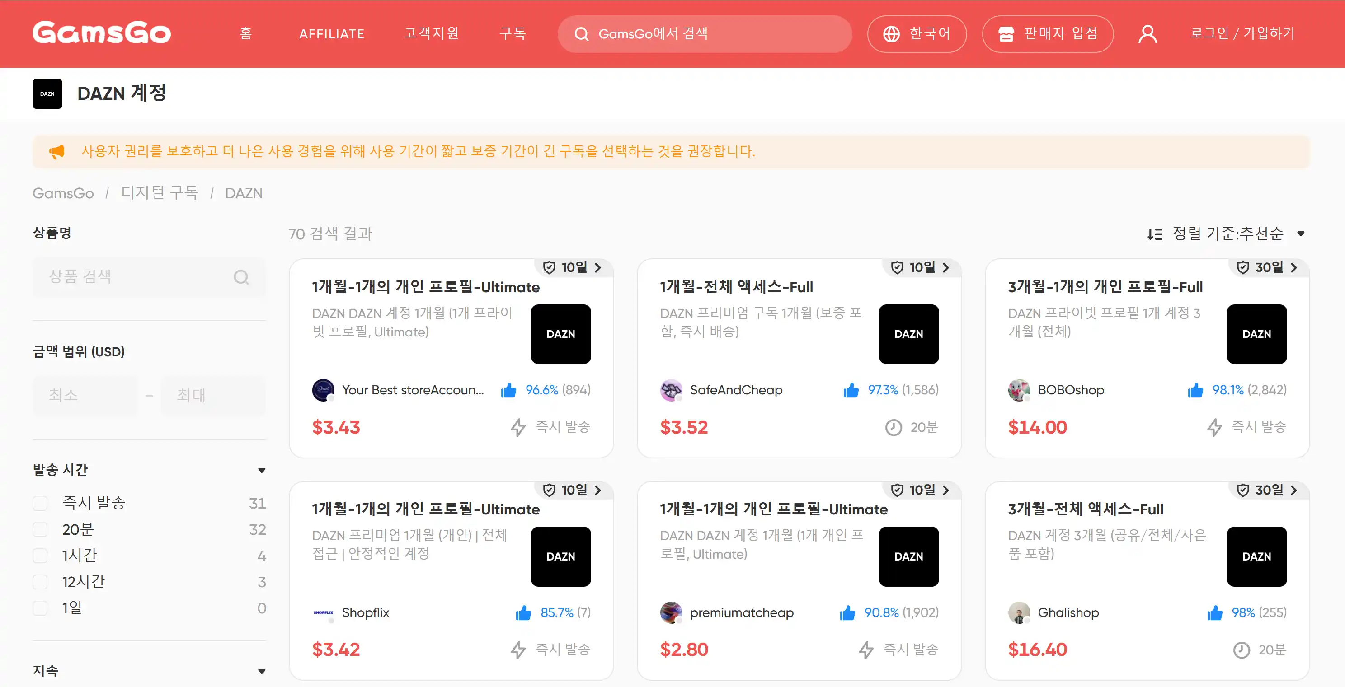
Task: Click 디지털 구독 breadcrumb link
Action: pos(160,193)
